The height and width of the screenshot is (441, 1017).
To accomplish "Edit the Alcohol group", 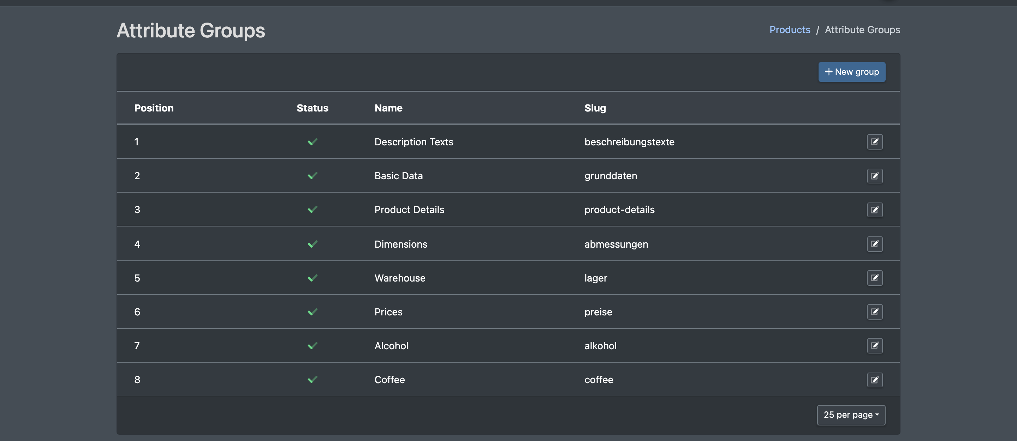I will pyautogui.click(x=874, y=345).
